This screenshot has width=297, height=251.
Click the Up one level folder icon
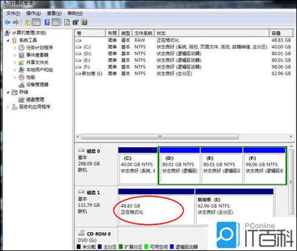click(27, 22)
